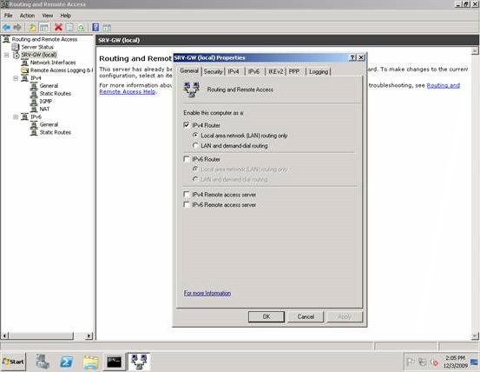Click the Up one level toolbar icon
Viewport: 480px width, 372px height.
32,27
